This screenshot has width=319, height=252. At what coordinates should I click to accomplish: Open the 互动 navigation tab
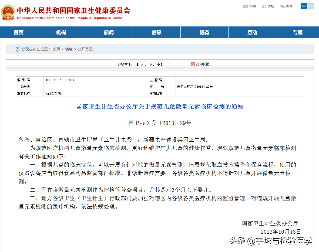(252, 32)
